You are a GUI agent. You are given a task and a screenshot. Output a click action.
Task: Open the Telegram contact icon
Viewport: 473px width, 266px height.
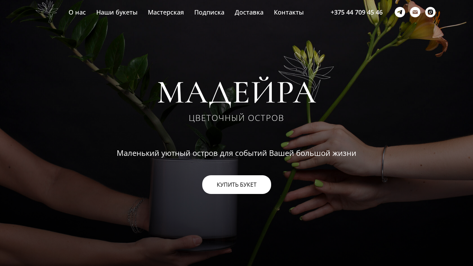tap(400, 12)
